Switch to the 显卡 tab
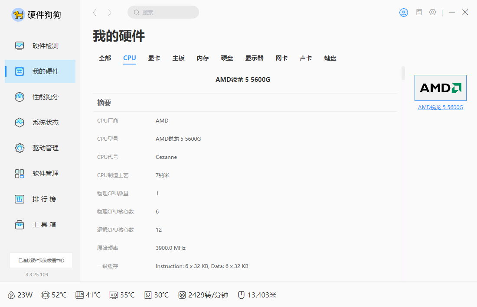477x307 pixels. click(x=154, y=58)
